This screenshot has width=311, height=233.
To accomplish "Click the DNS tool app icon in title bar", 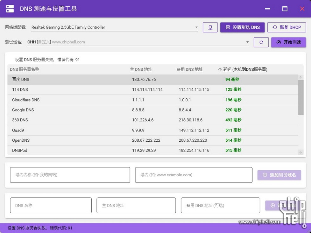I will point(10,9).
